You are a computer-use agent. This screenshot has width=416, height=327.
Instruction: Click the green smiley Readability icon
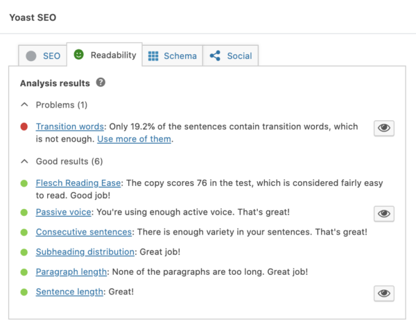(78, 55)
